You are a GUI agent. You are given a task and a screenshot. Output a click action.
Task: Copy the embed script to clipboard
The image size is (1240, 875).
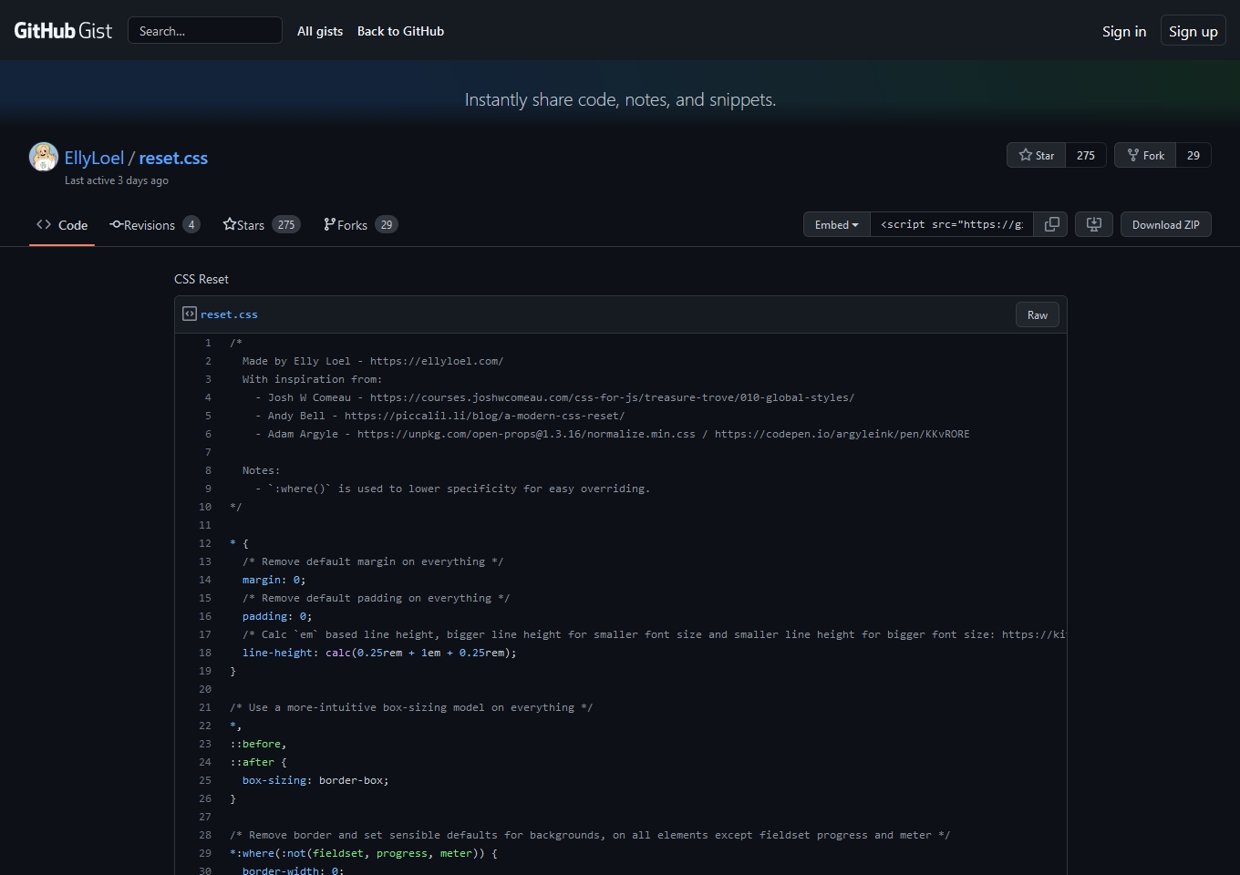coord(1051,224)
